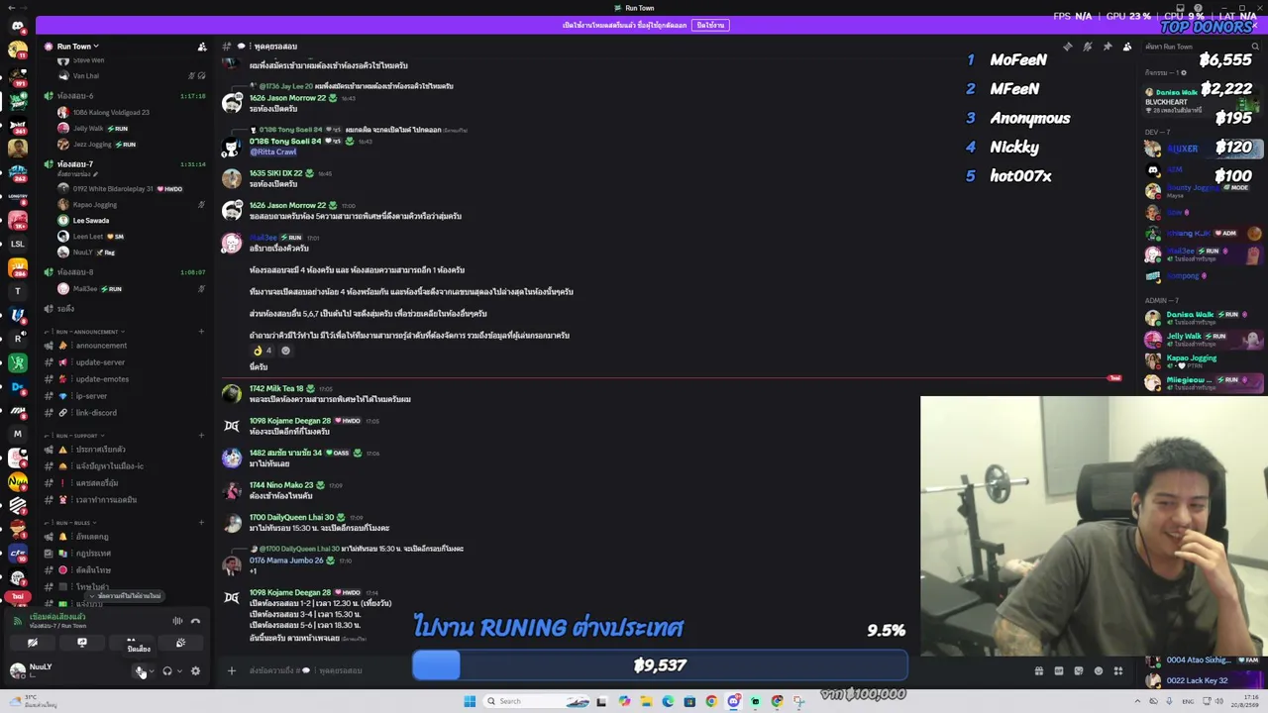The width and height of the screenshot is (1268, 713).
Task: Open the LSL server icon
Action: coord(18,244)
